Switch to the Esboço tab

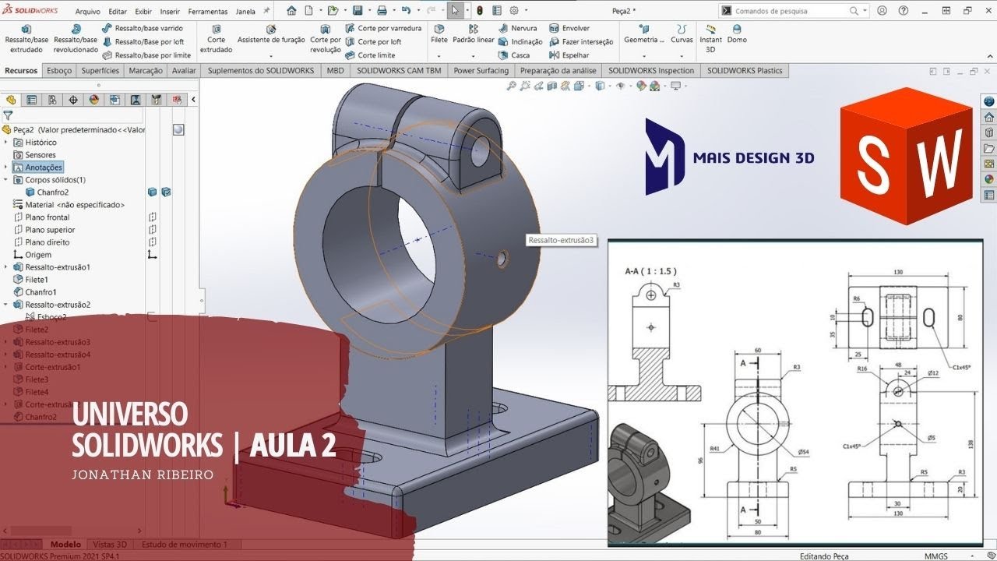(59, 70)
